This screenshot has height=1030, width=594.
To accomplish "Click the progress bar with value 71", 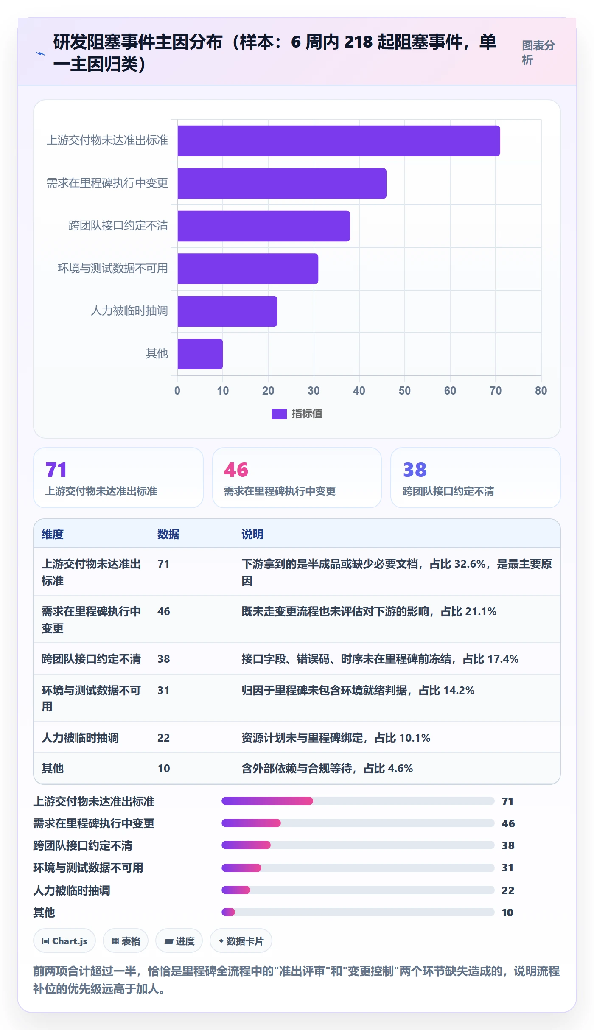I will (358, 801).
